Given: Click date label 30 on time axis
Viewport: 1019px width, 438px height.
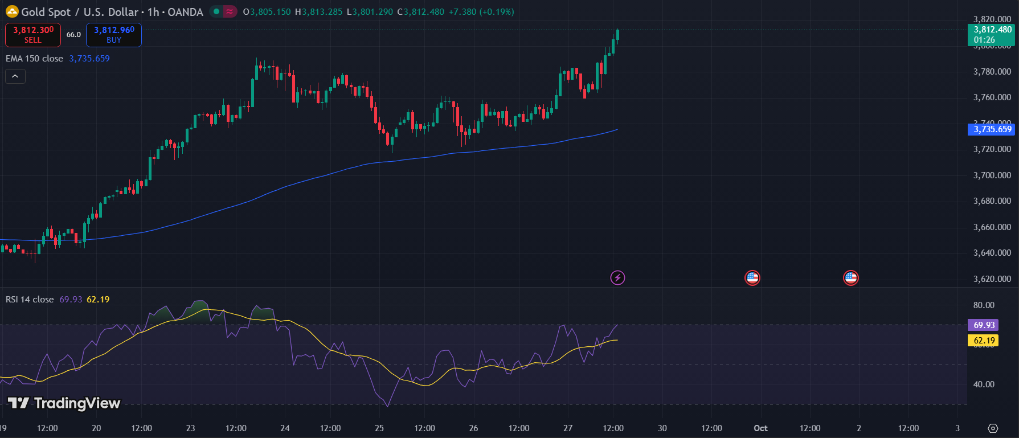Looking at the screenshot, I should click(x=662, y=428).
